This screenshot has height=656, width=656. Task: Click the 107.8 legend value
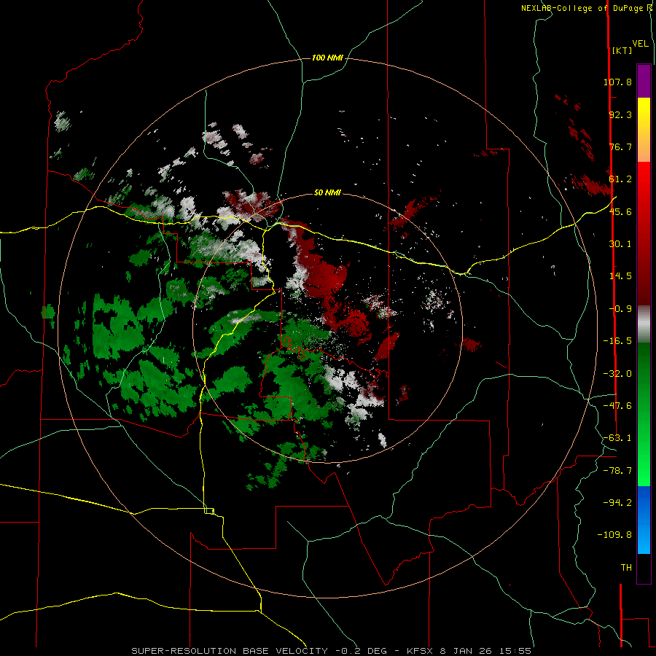click(x=617, y=82)
